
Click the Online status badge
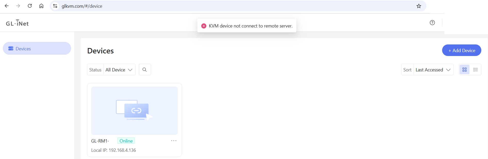[126, 141]
